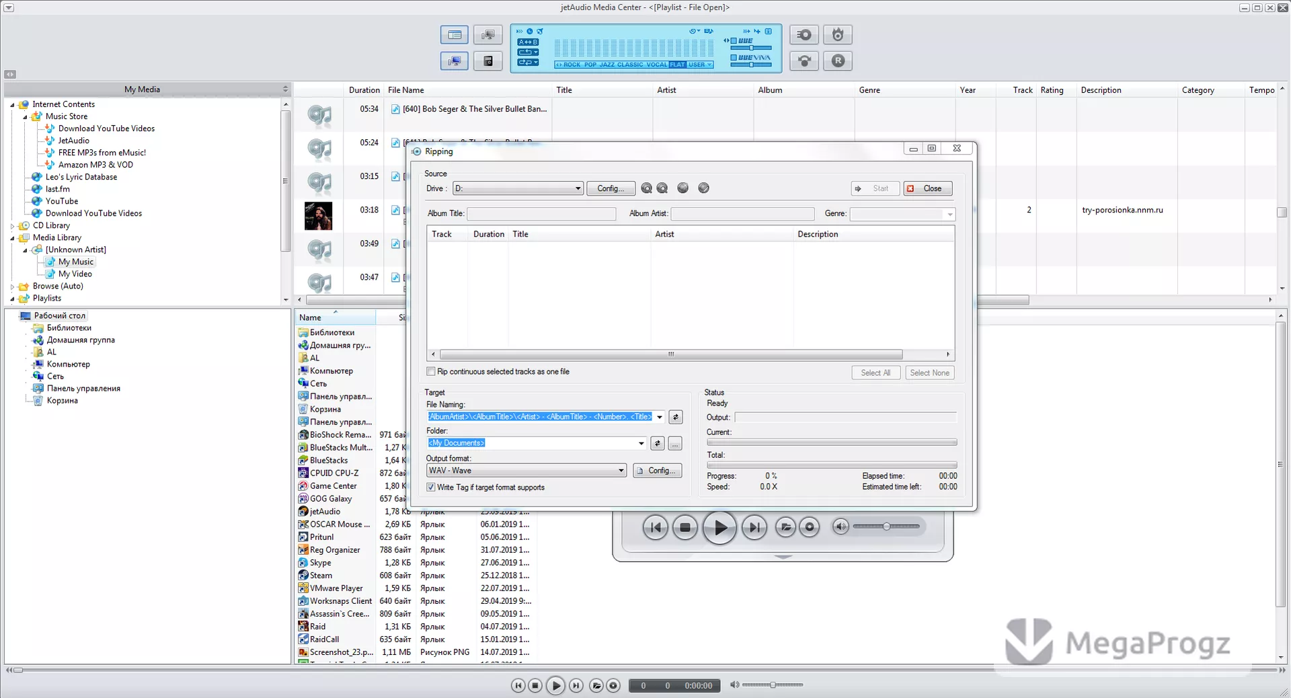1291x698 pixels.
Task: Click Stop in the bottom status bar player
Action: coord(535,685)
